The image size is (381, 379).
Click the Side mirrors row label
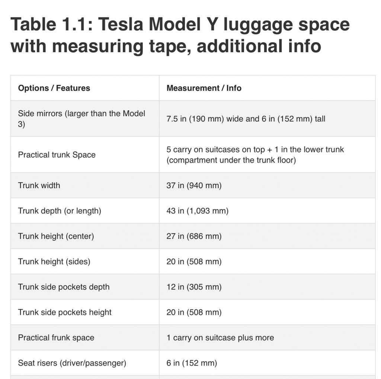point(81,119)
